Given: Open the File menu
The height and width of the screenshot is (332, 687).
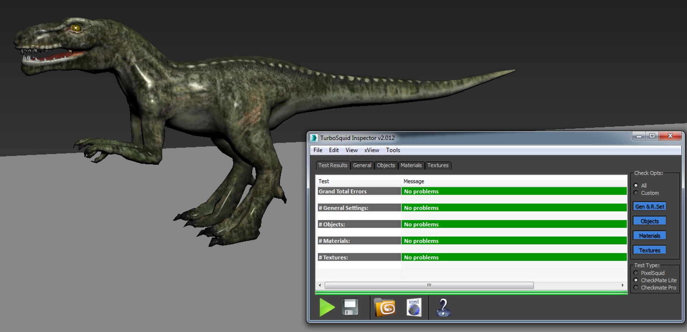Looking at the screenshot, I should point(318,150).
